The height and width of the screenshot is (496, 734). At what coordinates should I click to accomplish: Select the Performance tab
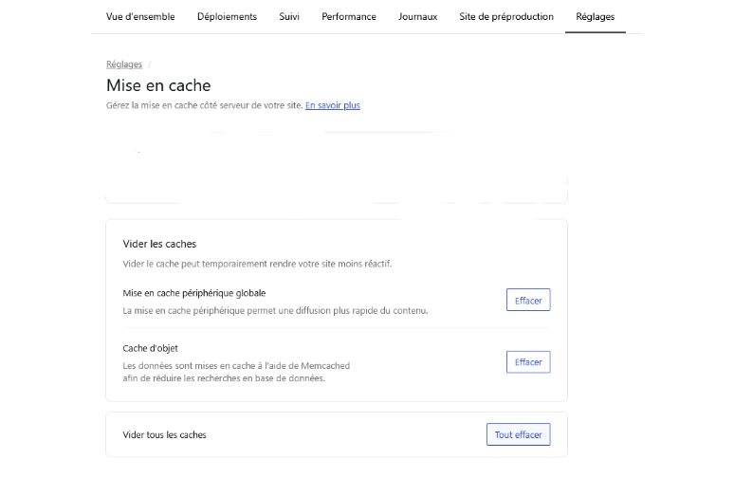point(348,16)
